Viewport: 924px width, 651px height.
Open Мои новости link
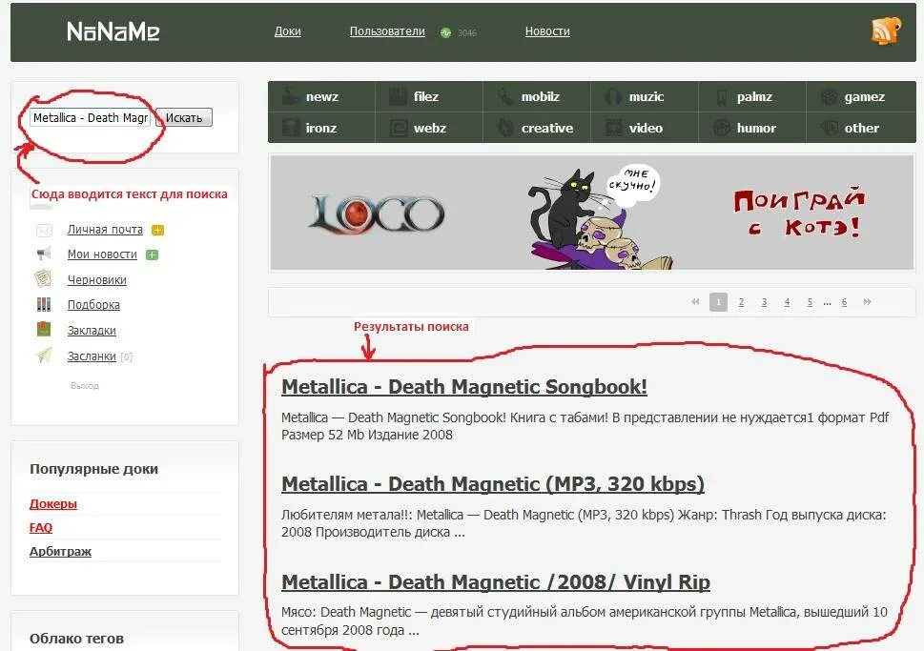click(102, 254)
